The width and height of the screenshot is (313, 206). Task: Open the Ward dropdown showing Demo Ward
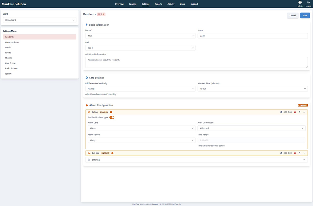click(x=39, y=20)
